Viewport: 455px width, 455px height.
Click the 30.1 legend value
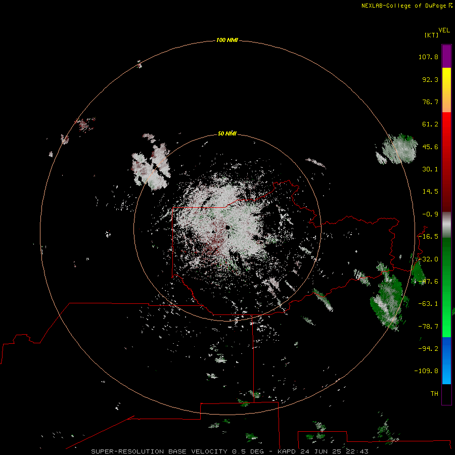[430, 169]
